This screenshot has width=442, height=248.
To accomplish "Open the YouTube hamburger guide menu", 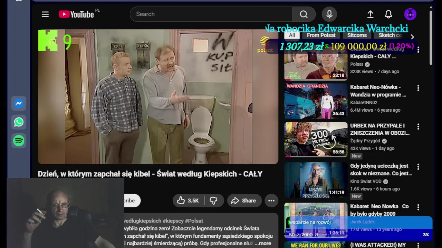I will tap(45, 14).
